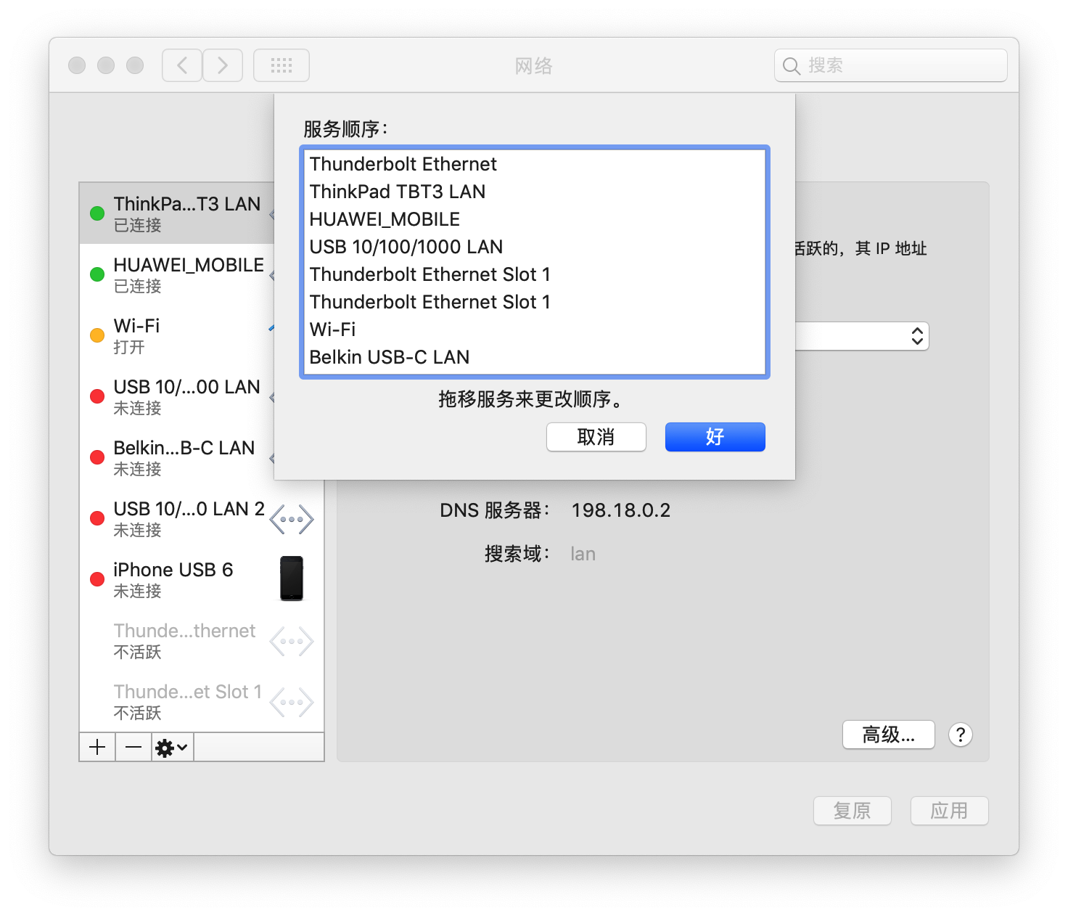Click the search domain value lan
Image resolution: width=1068 pixels, height=916 pixels.
click(x=583, y=554)
